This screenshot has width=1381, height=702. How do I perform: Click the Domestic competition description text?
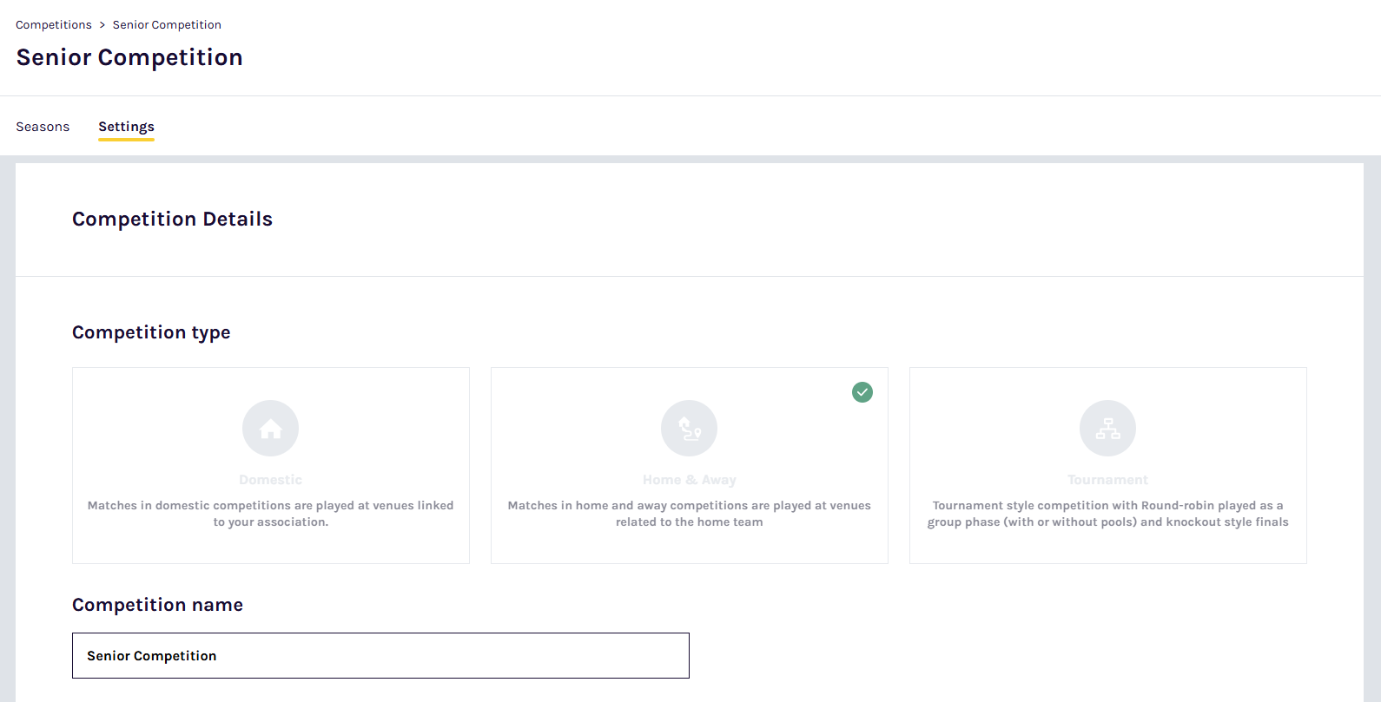[x=270, y=514]
